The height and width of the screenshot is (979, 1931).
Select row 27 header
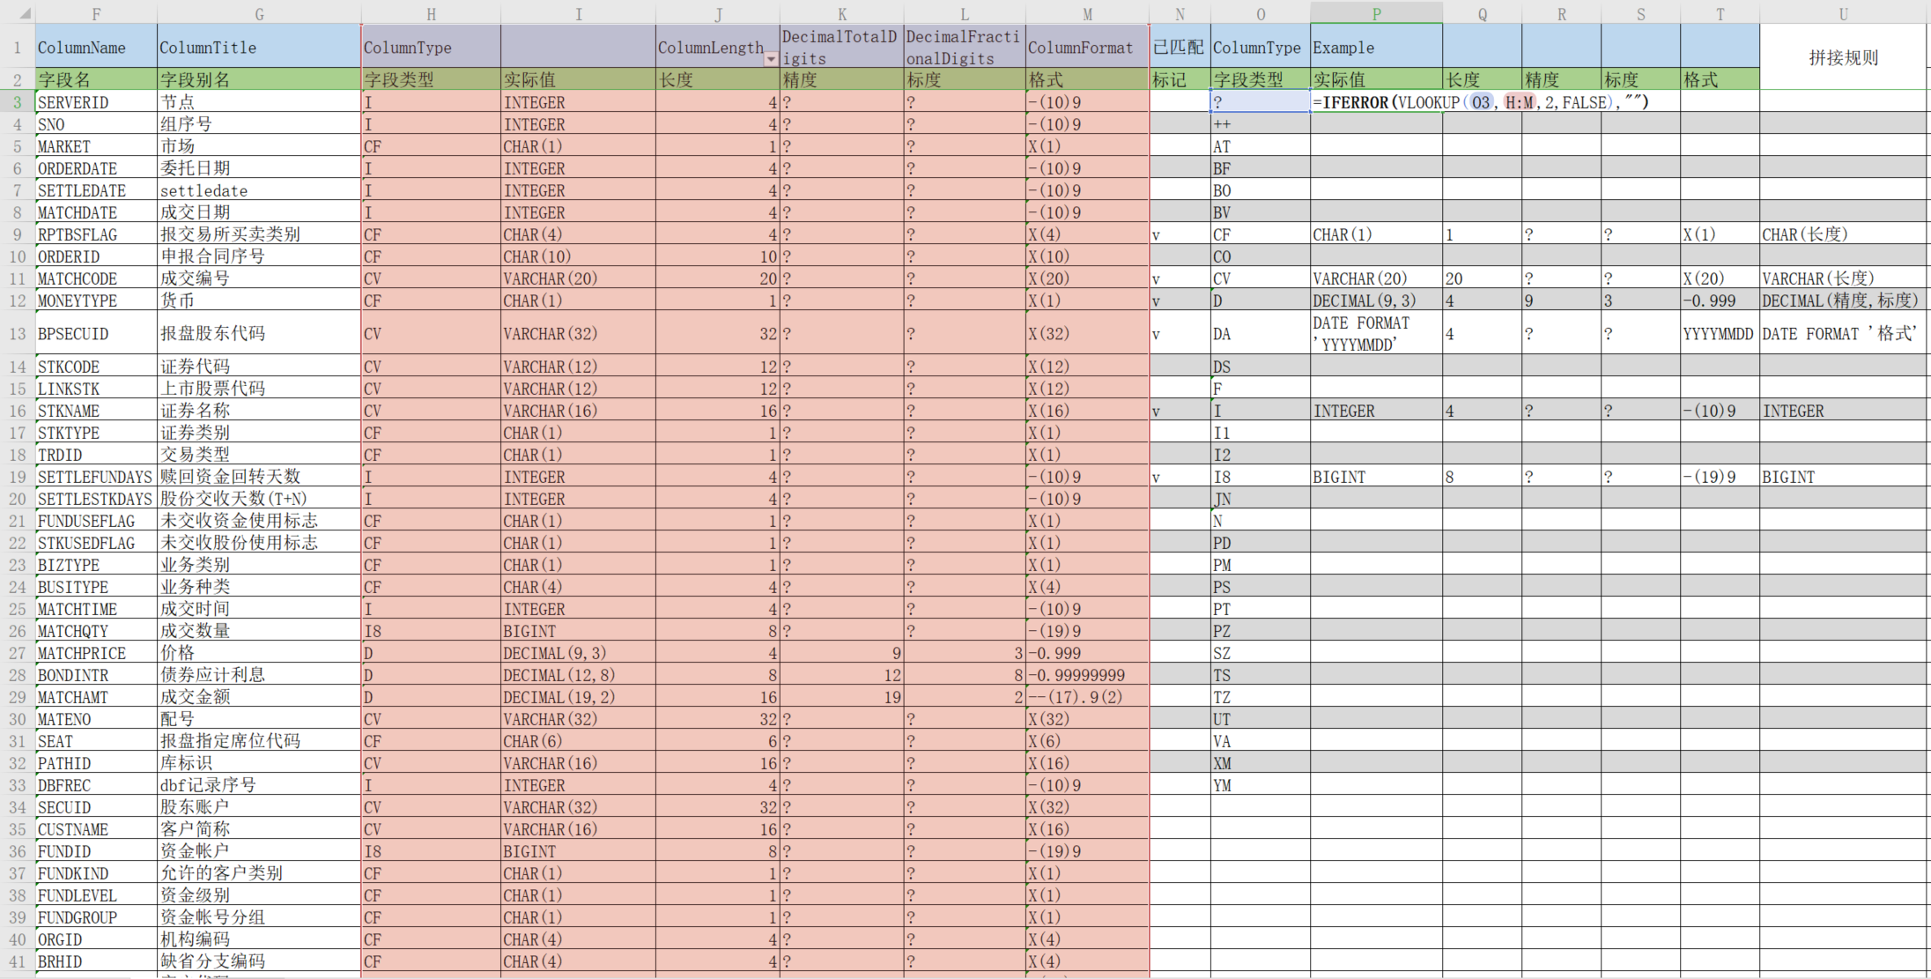[18, 653]
